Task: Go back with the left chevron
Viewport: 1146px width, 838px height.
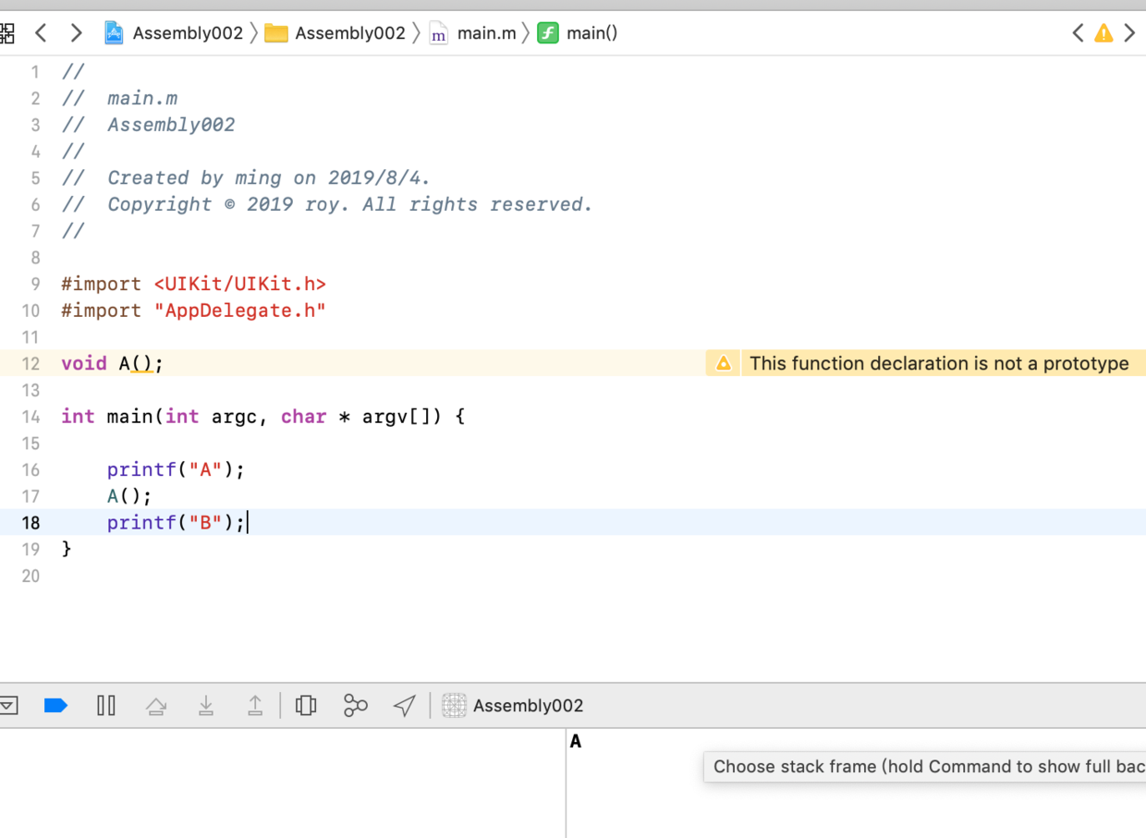Action: point(41,33)
